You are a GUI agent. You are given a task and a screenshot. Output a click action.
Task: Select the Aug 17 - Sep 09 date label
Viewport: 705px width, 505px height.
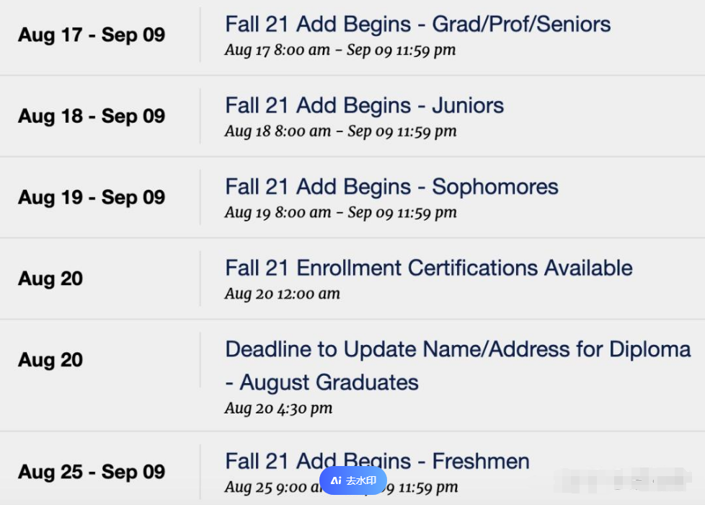point(92,35)
